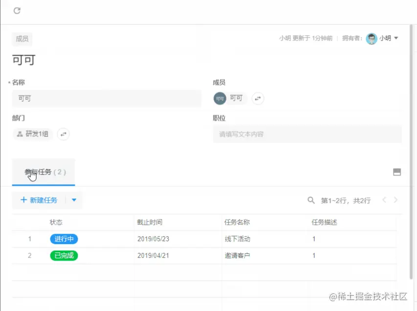This screenshot has height=311, width=417.
Task: Select row number 1 in the task list
Action: [x=29, y=239]
